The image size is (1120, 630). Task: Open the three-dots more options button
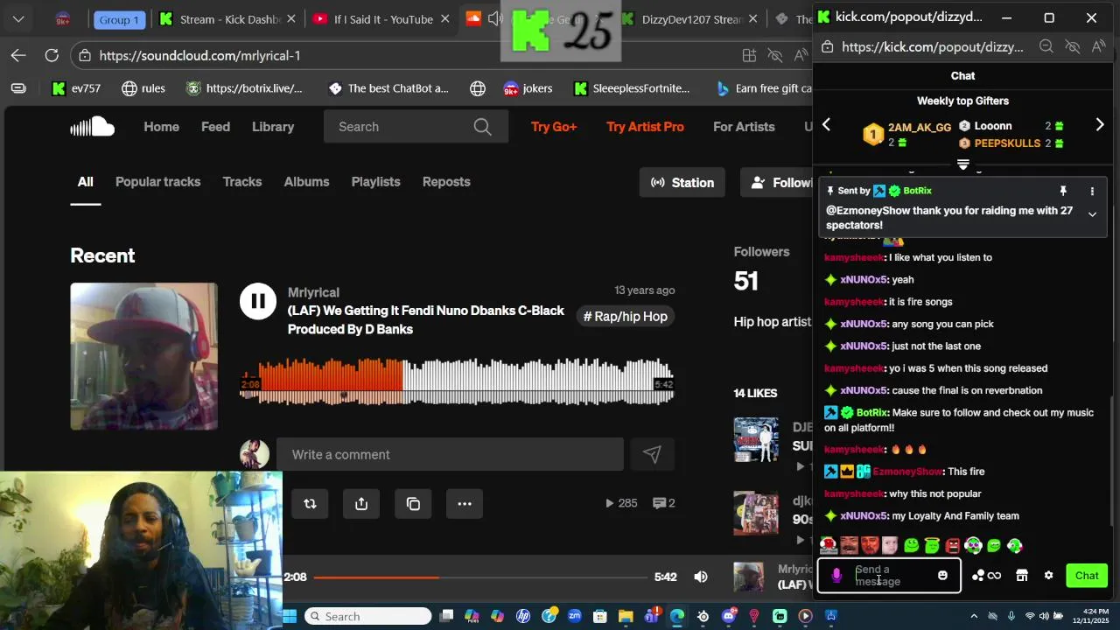click(465, 503)
